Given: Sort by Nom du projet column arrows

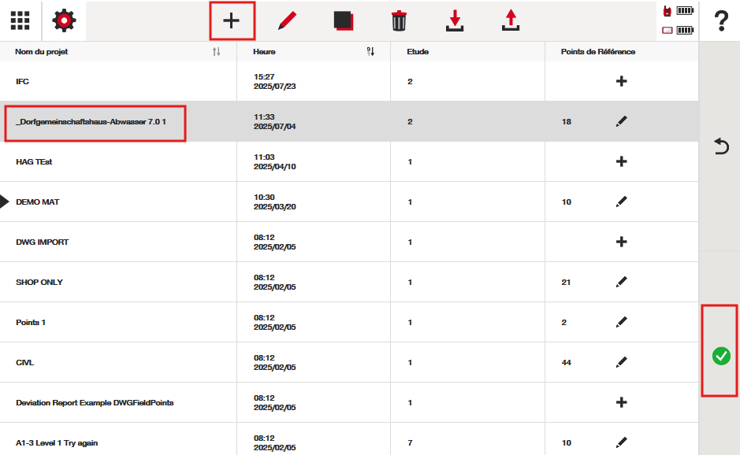Looking at the screenshot, I should (217, 52).
